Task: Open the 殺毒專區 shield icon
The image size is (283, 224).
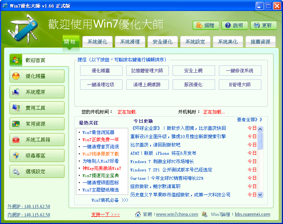Action: [16, 156]
